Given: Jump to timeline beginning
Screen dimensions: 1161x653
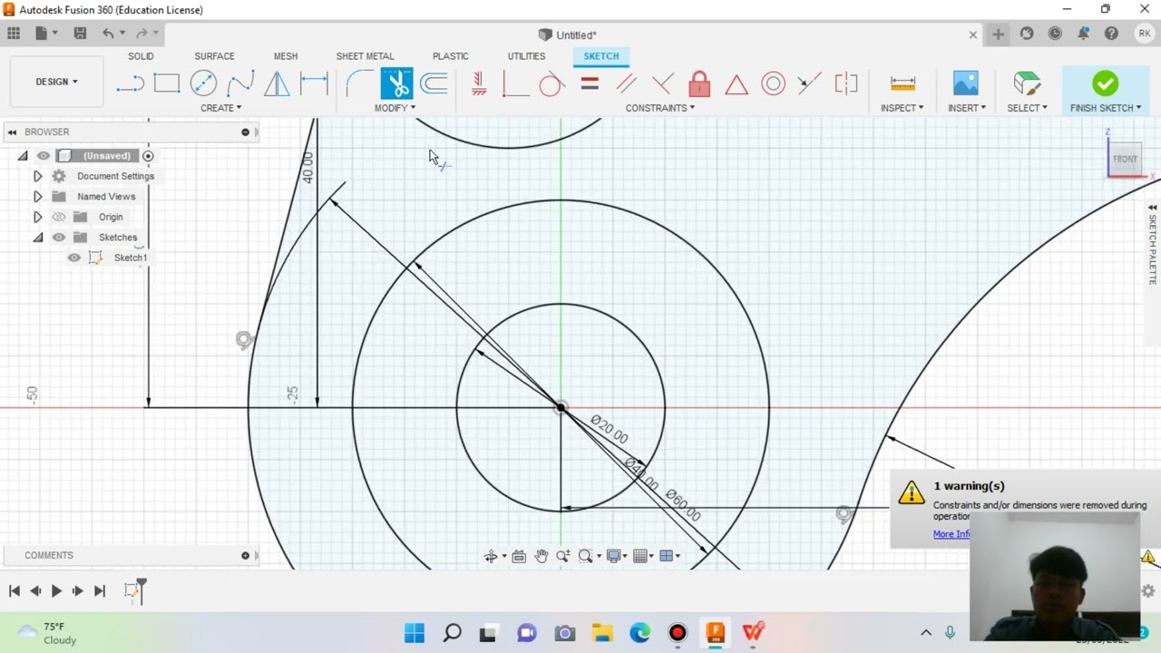Looking at the screenshot, I should (14, 590).
